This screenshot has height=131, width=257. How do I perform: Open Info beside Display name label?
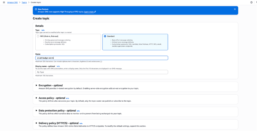58,66
